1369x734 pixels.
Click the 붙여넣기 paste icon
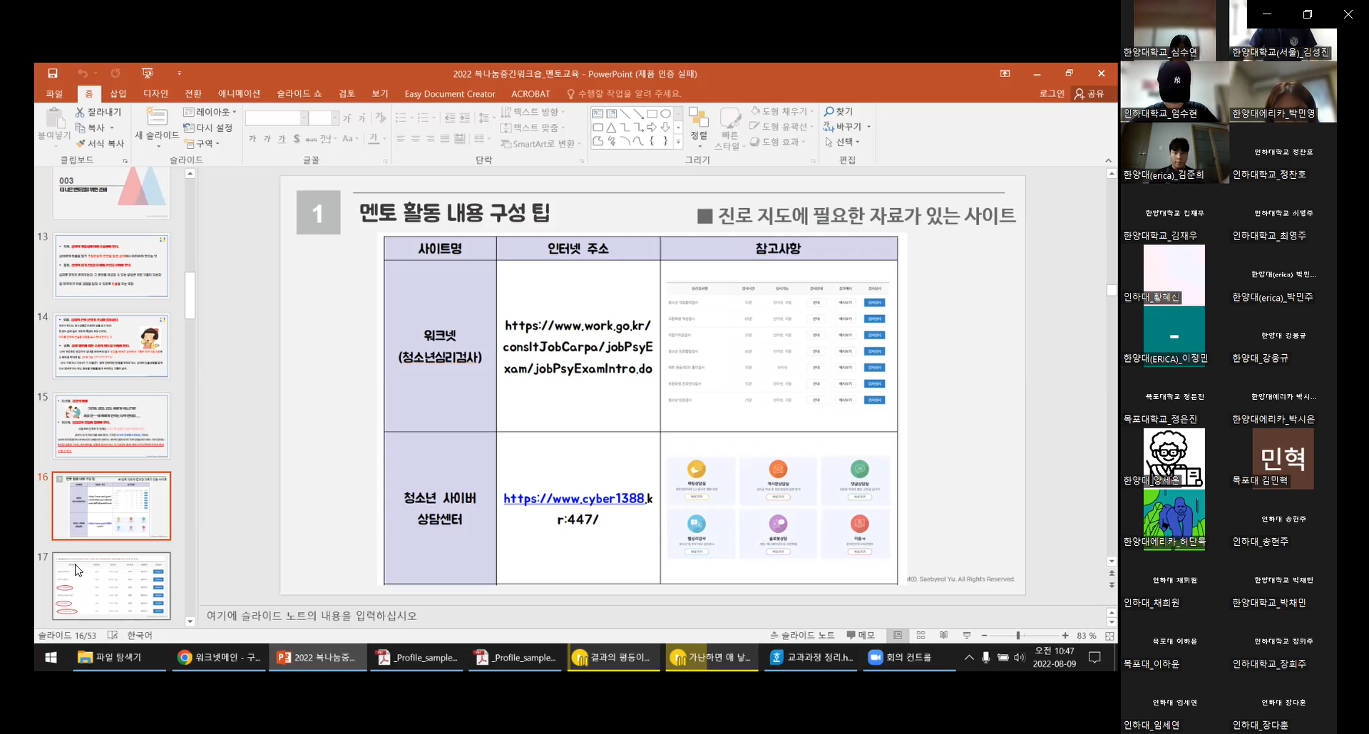(x=54, y=117)
